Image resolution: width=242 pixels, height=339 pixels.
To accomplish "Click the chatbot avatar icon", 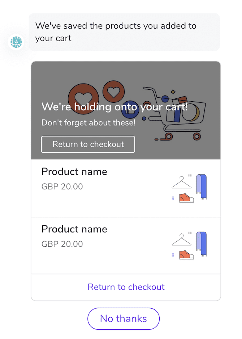I will tap(16, 42).
